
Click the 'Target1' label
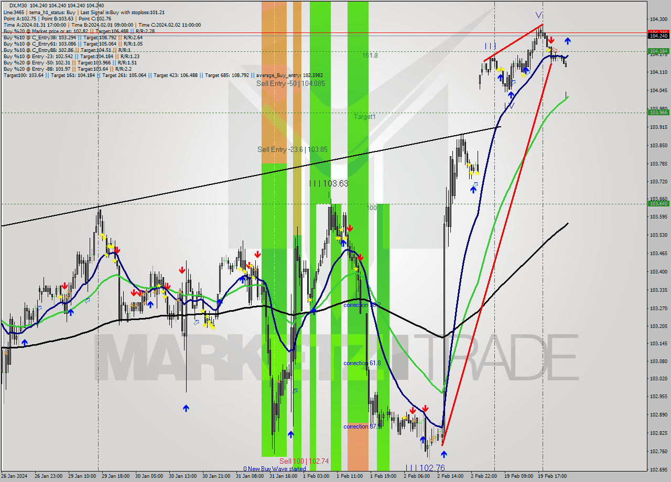pos(364,117)
